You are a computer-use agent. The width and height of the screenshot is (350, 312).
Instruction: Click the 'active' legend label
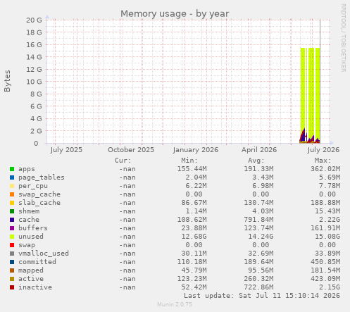(31, 279)
